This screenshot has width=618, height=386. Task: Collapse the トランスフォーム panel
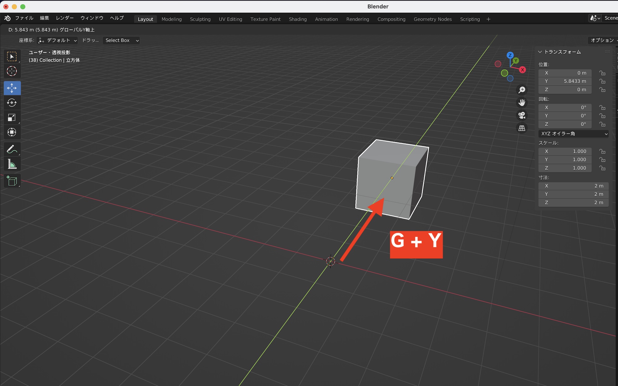click(x=540, y=52)
